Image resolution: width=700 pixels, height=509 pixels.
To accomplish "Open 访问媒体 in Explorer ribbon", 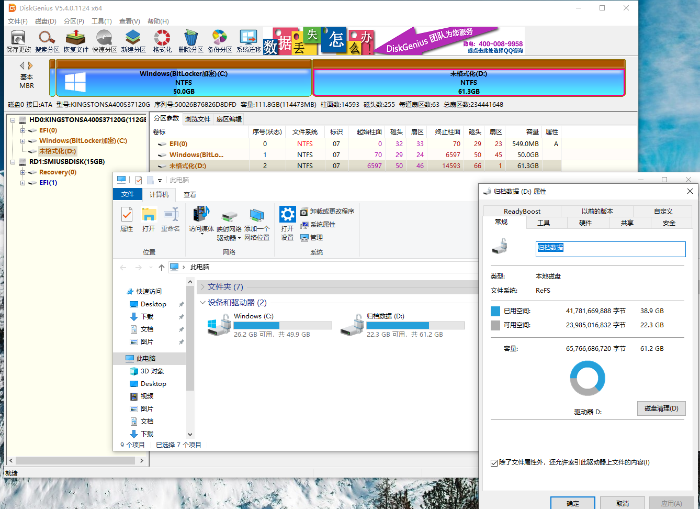I will pyautogui.click(x=201, y=219).
